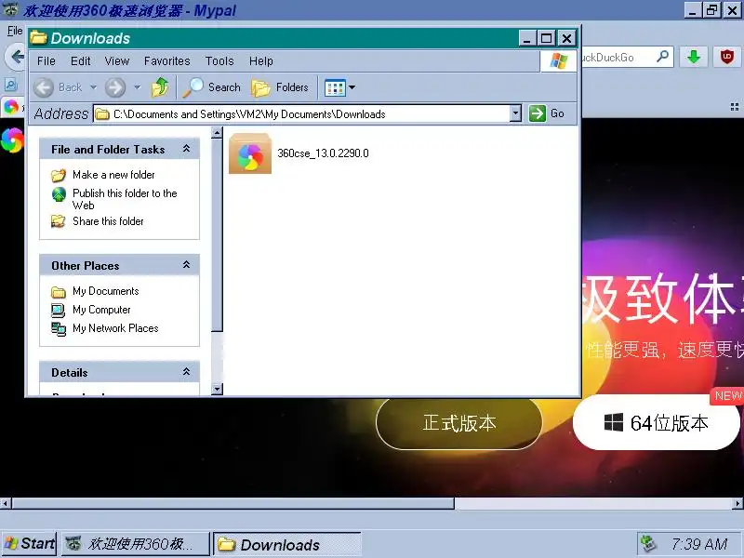The height and width of the screenshot is (558, 744).
Task: Click the Mypal raccoon title bar icon
Action: [10, 9]
